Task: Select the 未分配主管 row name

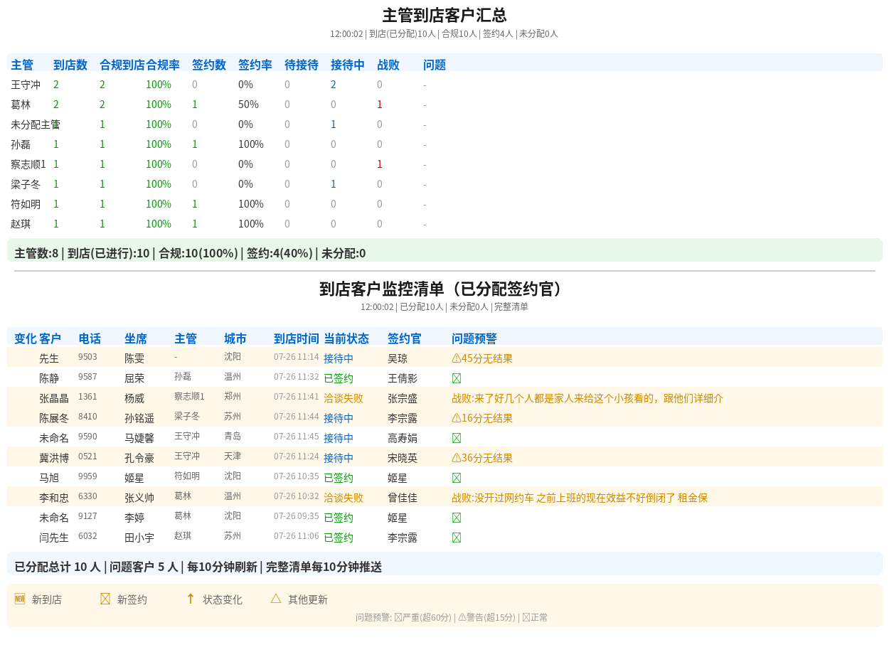Action: pos(36,124)
